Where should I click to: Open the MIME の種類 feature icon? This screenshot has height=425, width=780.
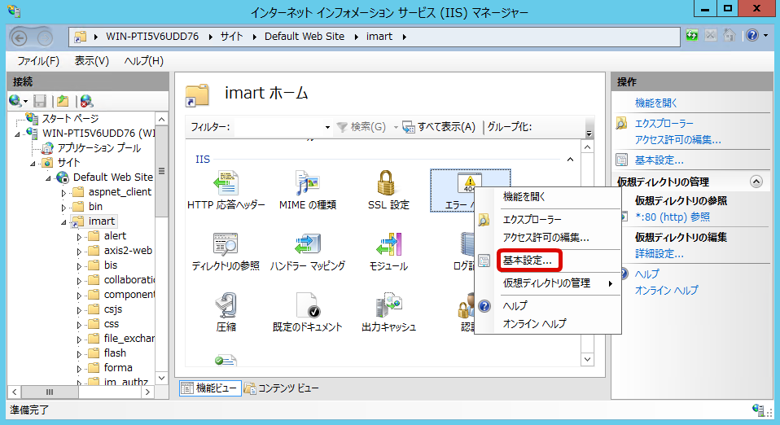click(308, 190)
